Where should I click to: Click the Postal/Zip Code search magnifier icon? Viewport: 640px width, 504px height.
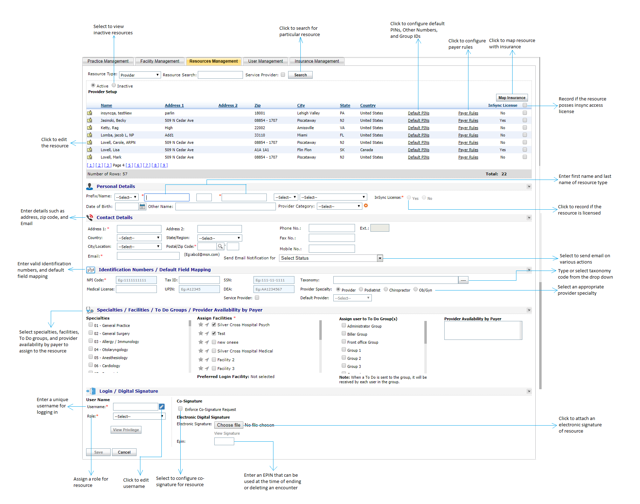(x=220, y=246)
